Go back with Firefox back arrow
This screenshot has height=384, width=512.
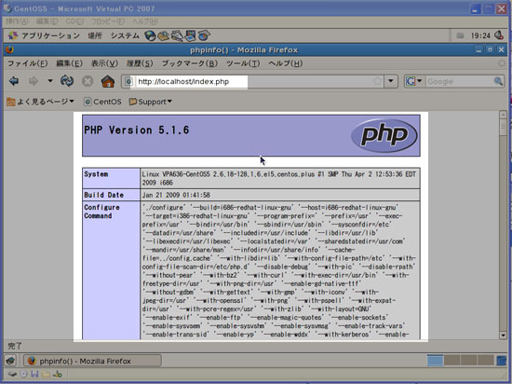click(x=14, y=81)
